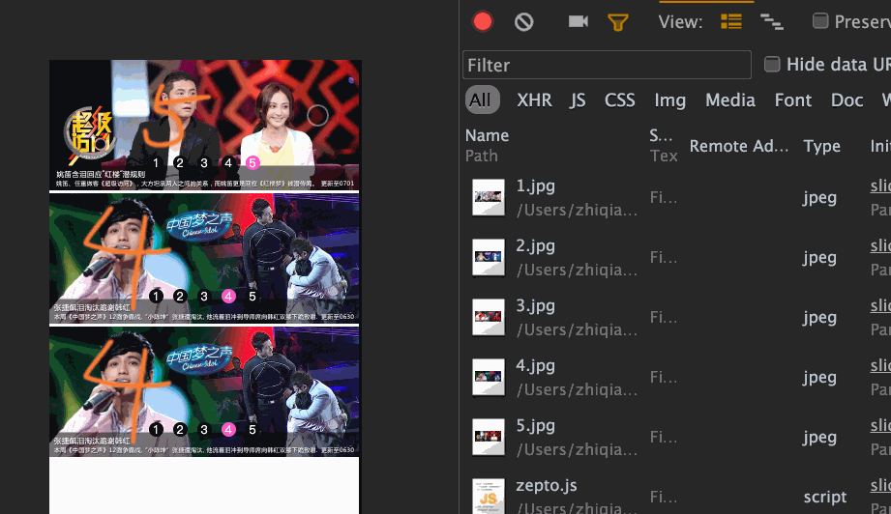Screen dimensions: 891x514
Task: Go to slide 5 in the middle carousel
Action: [x=252, y=297]
